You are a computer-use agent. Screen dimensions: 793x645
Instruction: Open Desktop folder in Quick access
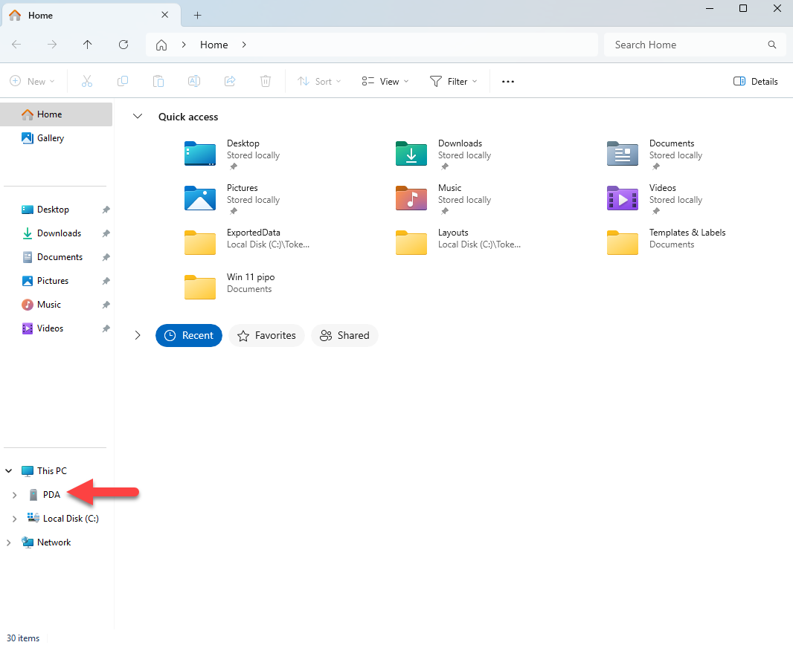(x=233, y=154)
